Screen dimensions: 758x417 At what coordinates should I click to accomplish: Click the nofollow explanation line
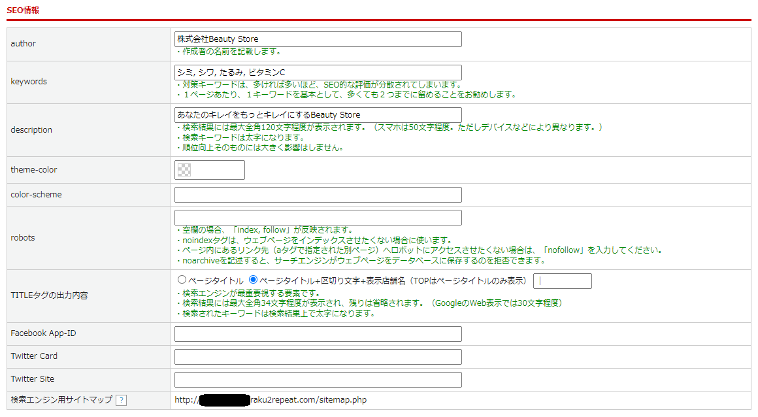tap(419, 250)
